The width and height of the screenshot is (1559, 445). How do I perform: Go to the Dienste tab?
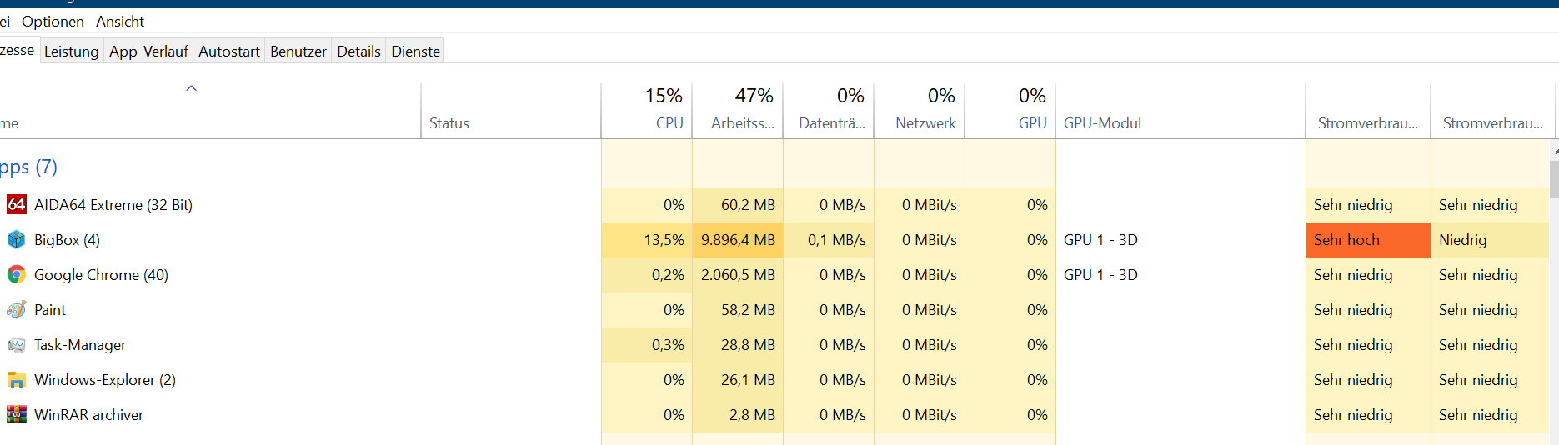pyautogui.click(x=415, y=52)
